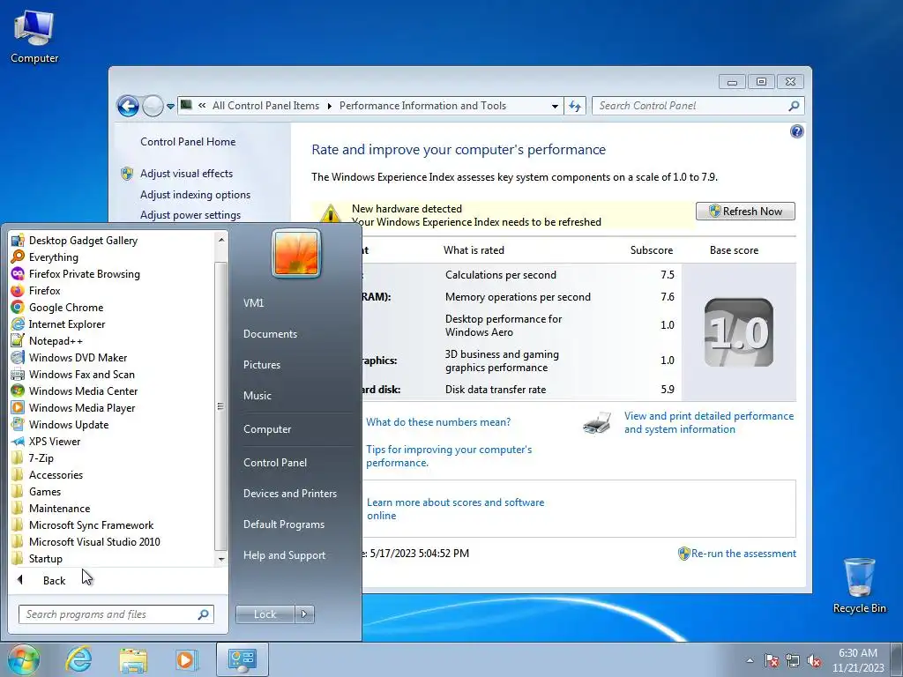The width and height of the screenshot is (903, 677).
Task: Open Devices and Printers
Action: [289, 494]
